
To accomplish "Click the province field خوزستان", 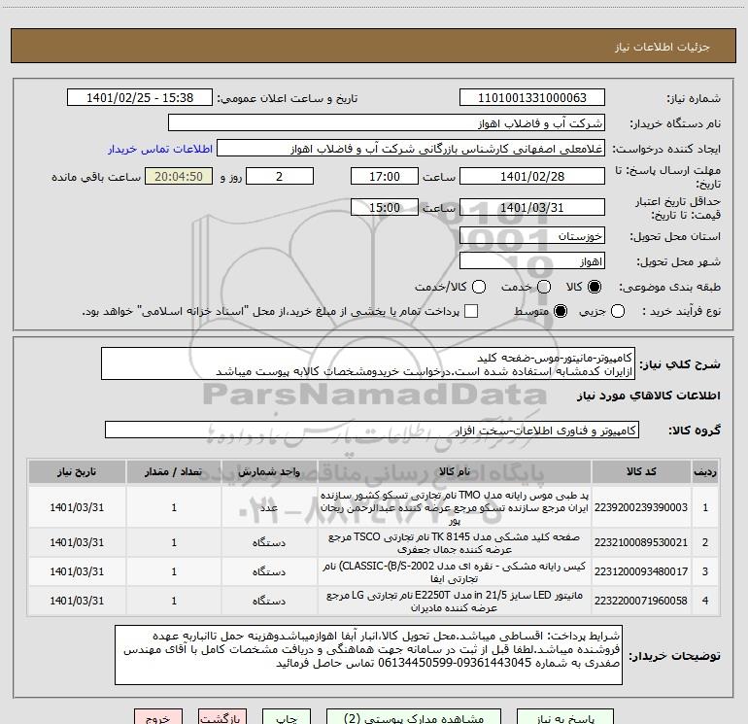I will (x=532, y=236).
